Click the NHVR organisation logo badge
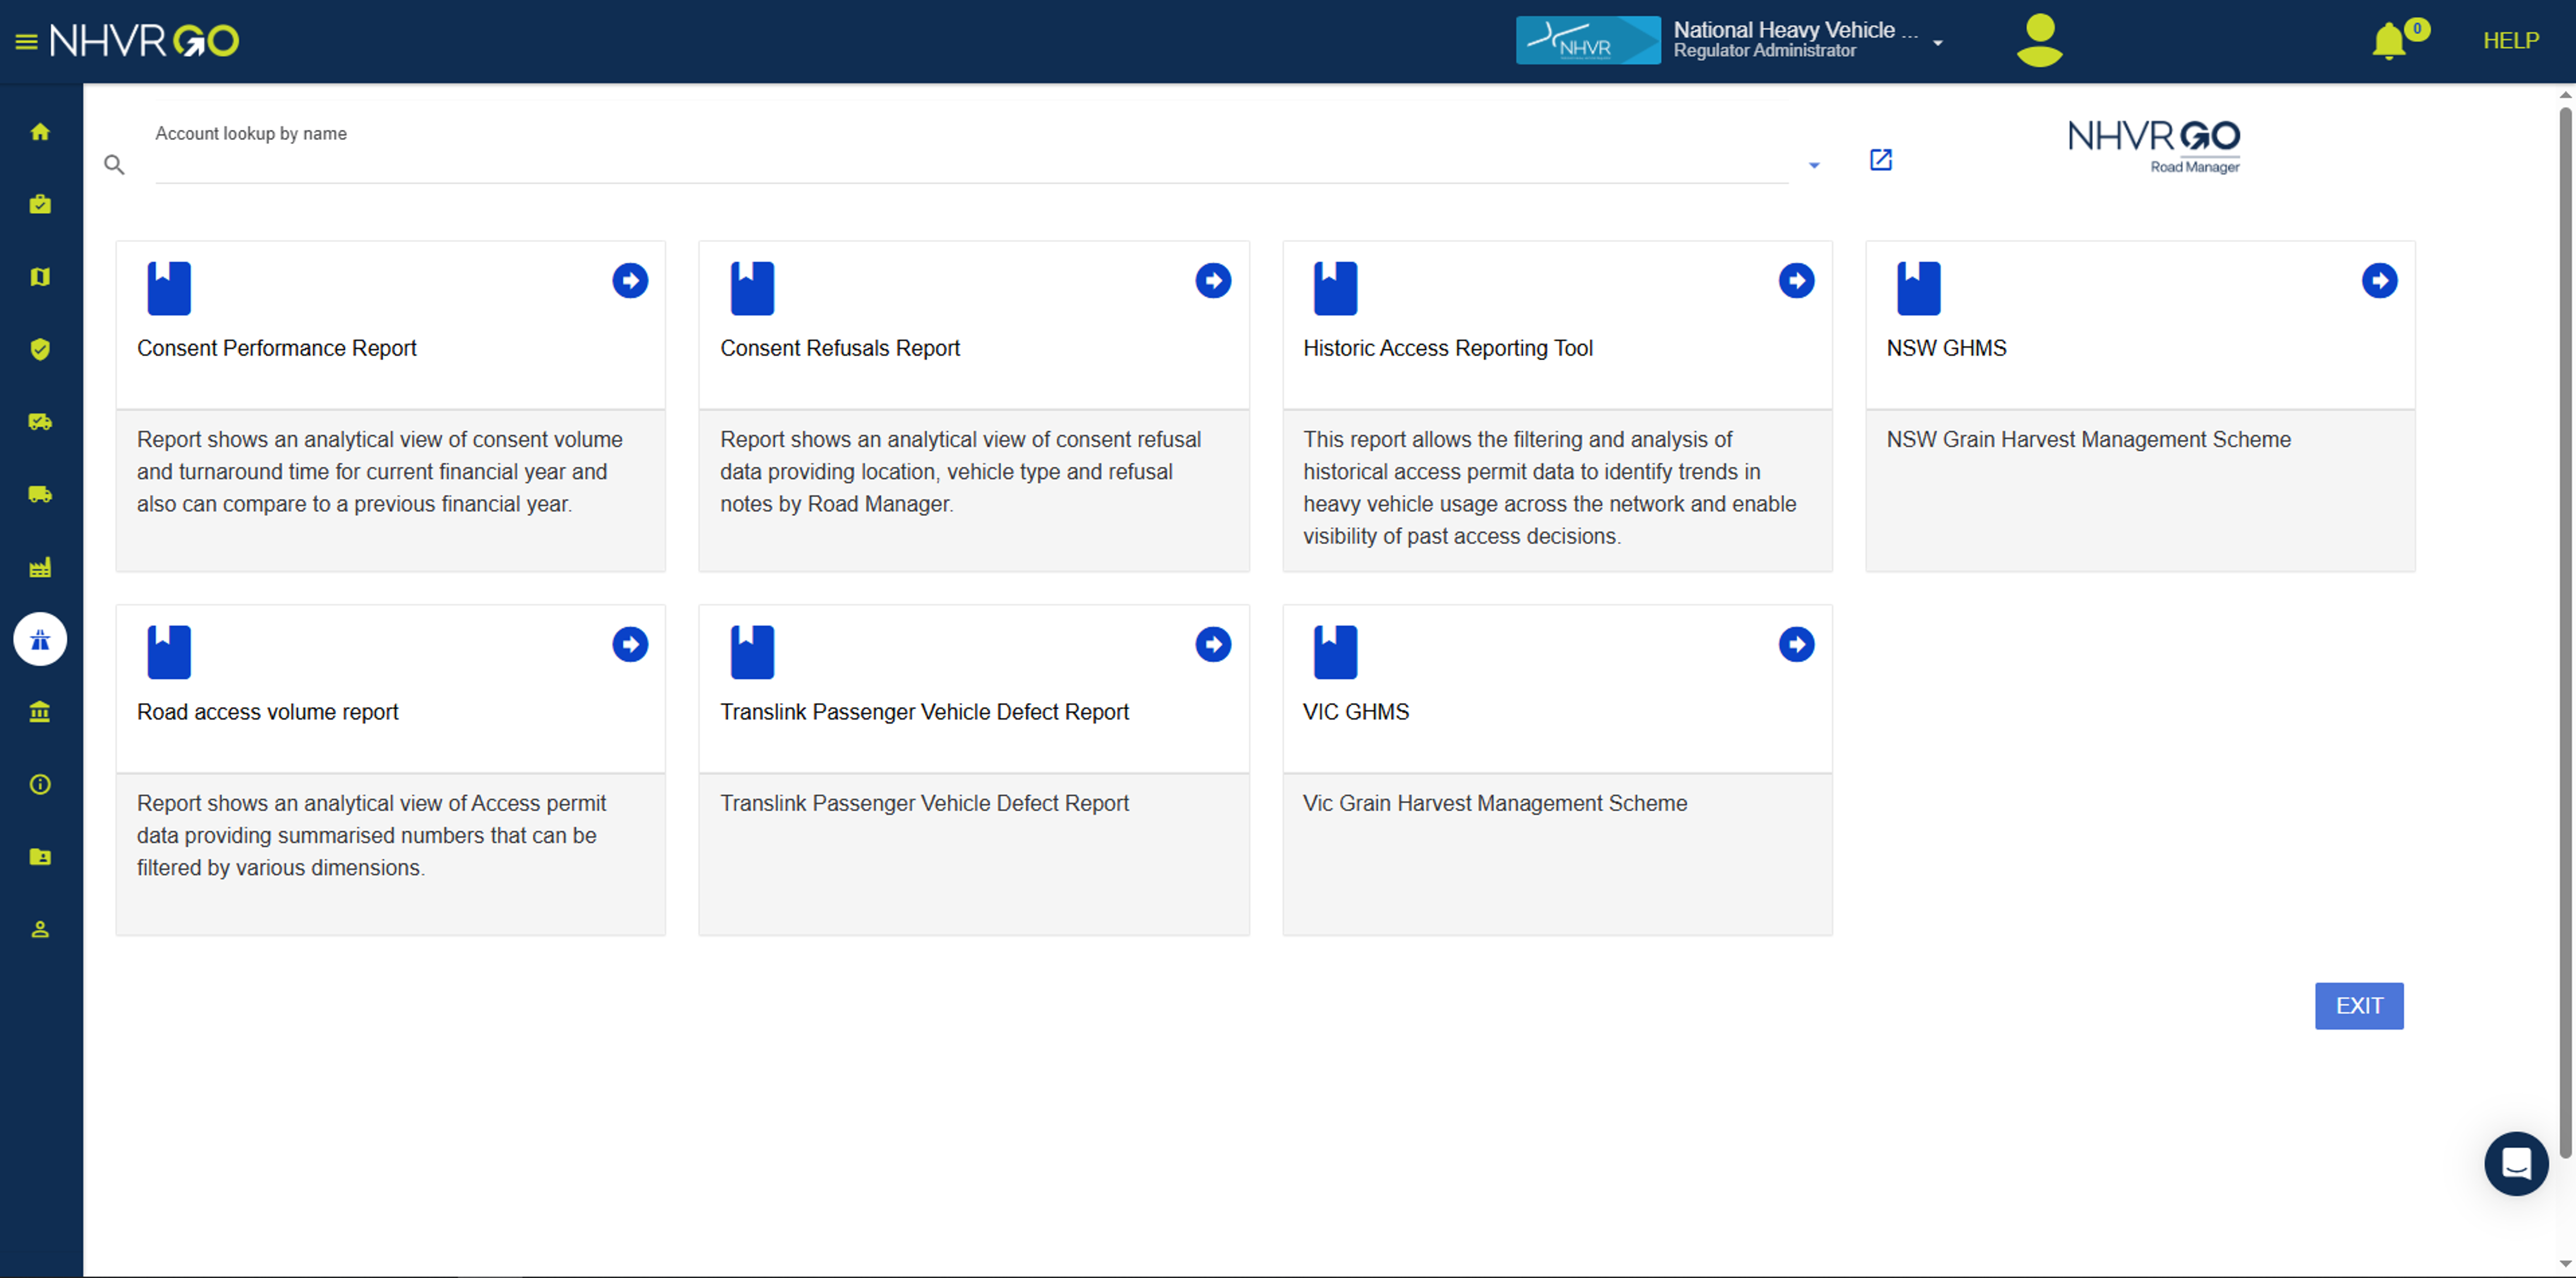This screenshot has width=2576, height=1278. [1587, 41]
